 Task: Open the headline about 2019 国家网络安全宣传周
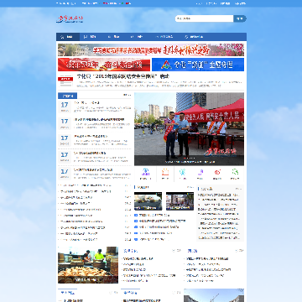click(123, 76)
